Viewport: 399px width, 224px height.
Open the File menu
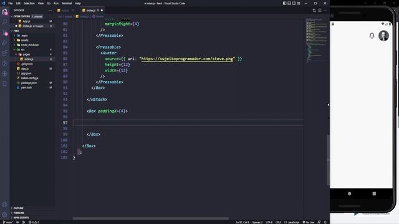click(11, 3)
